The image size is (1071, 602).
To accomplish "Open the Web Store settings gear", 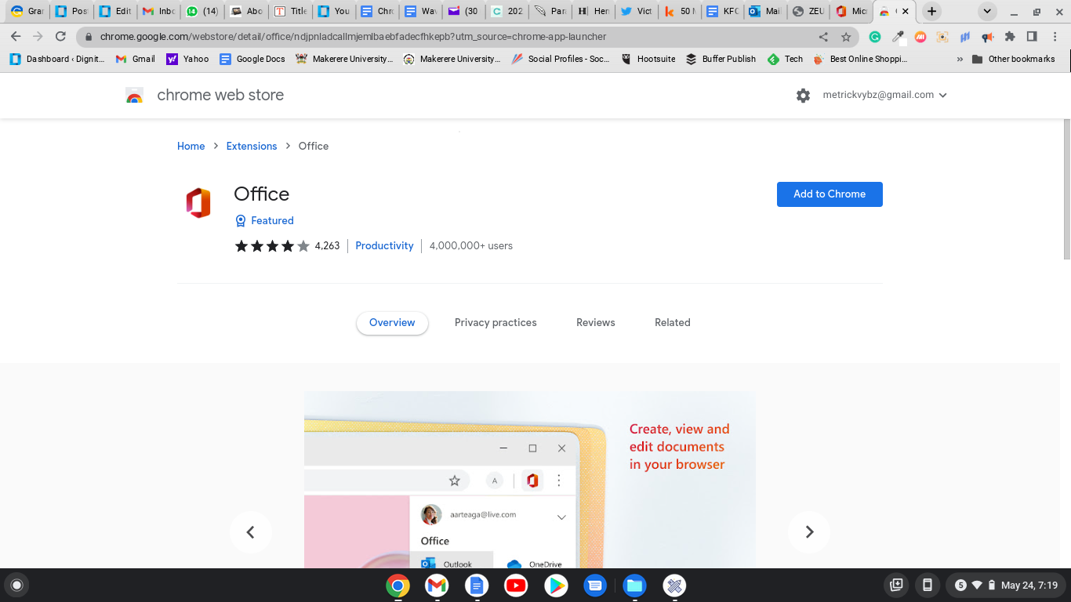I will coord(803,95).
